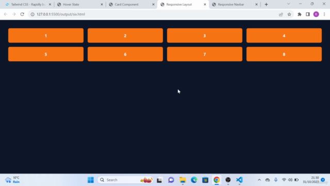Go back to previous page
Viewport: 330px width, 186px height.
pos(6,14)
